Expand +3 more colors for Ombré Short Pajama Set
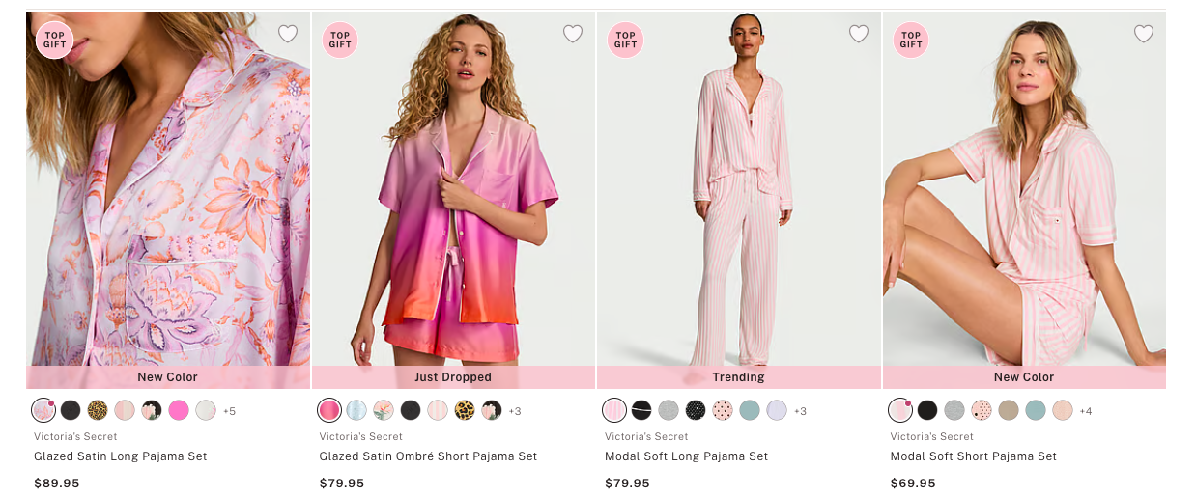This screenshot has height=498, width=1196. (x=515, y=411)
